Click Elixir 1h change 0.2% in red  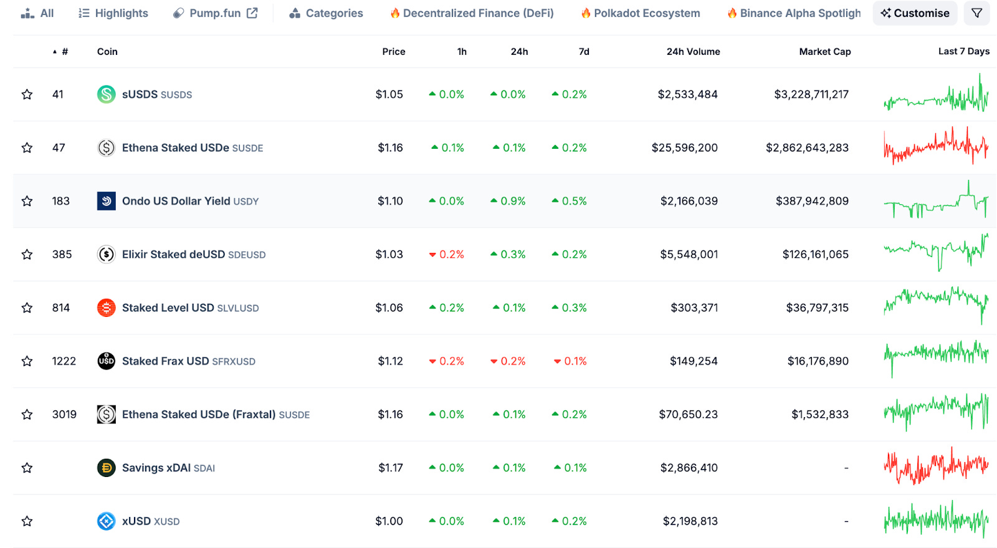(447, 255)
